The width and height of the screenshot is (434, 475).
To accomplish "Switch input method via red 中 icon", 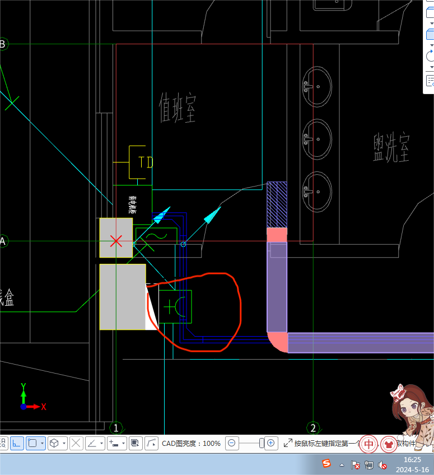I will pos(368,444).
